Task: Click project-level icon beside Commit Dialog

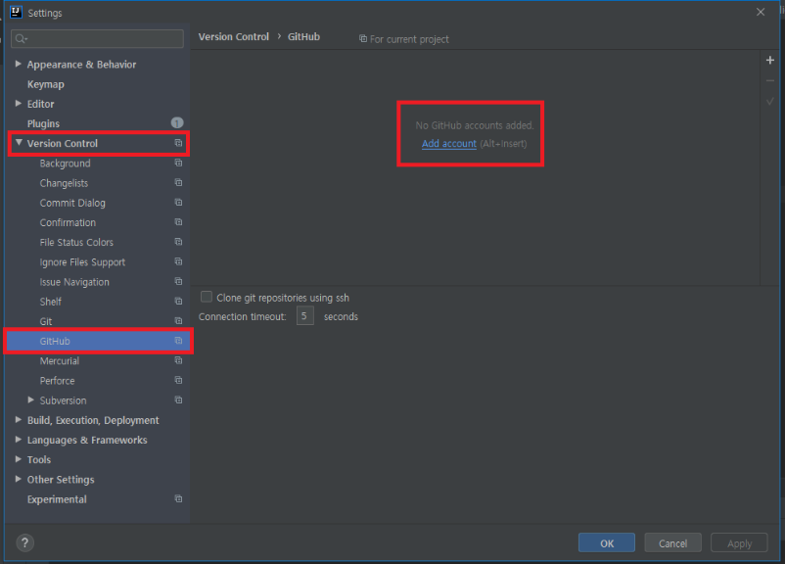Action: coord(178,203)
